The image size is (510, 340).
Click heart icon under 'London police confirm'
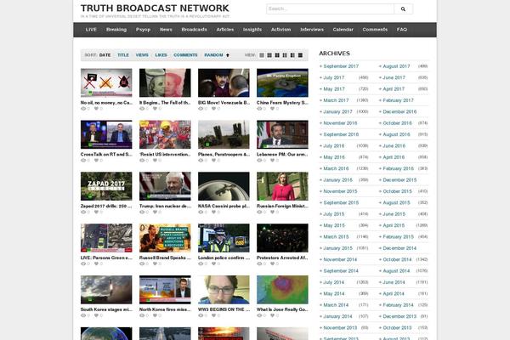click(x=213, y=263)
